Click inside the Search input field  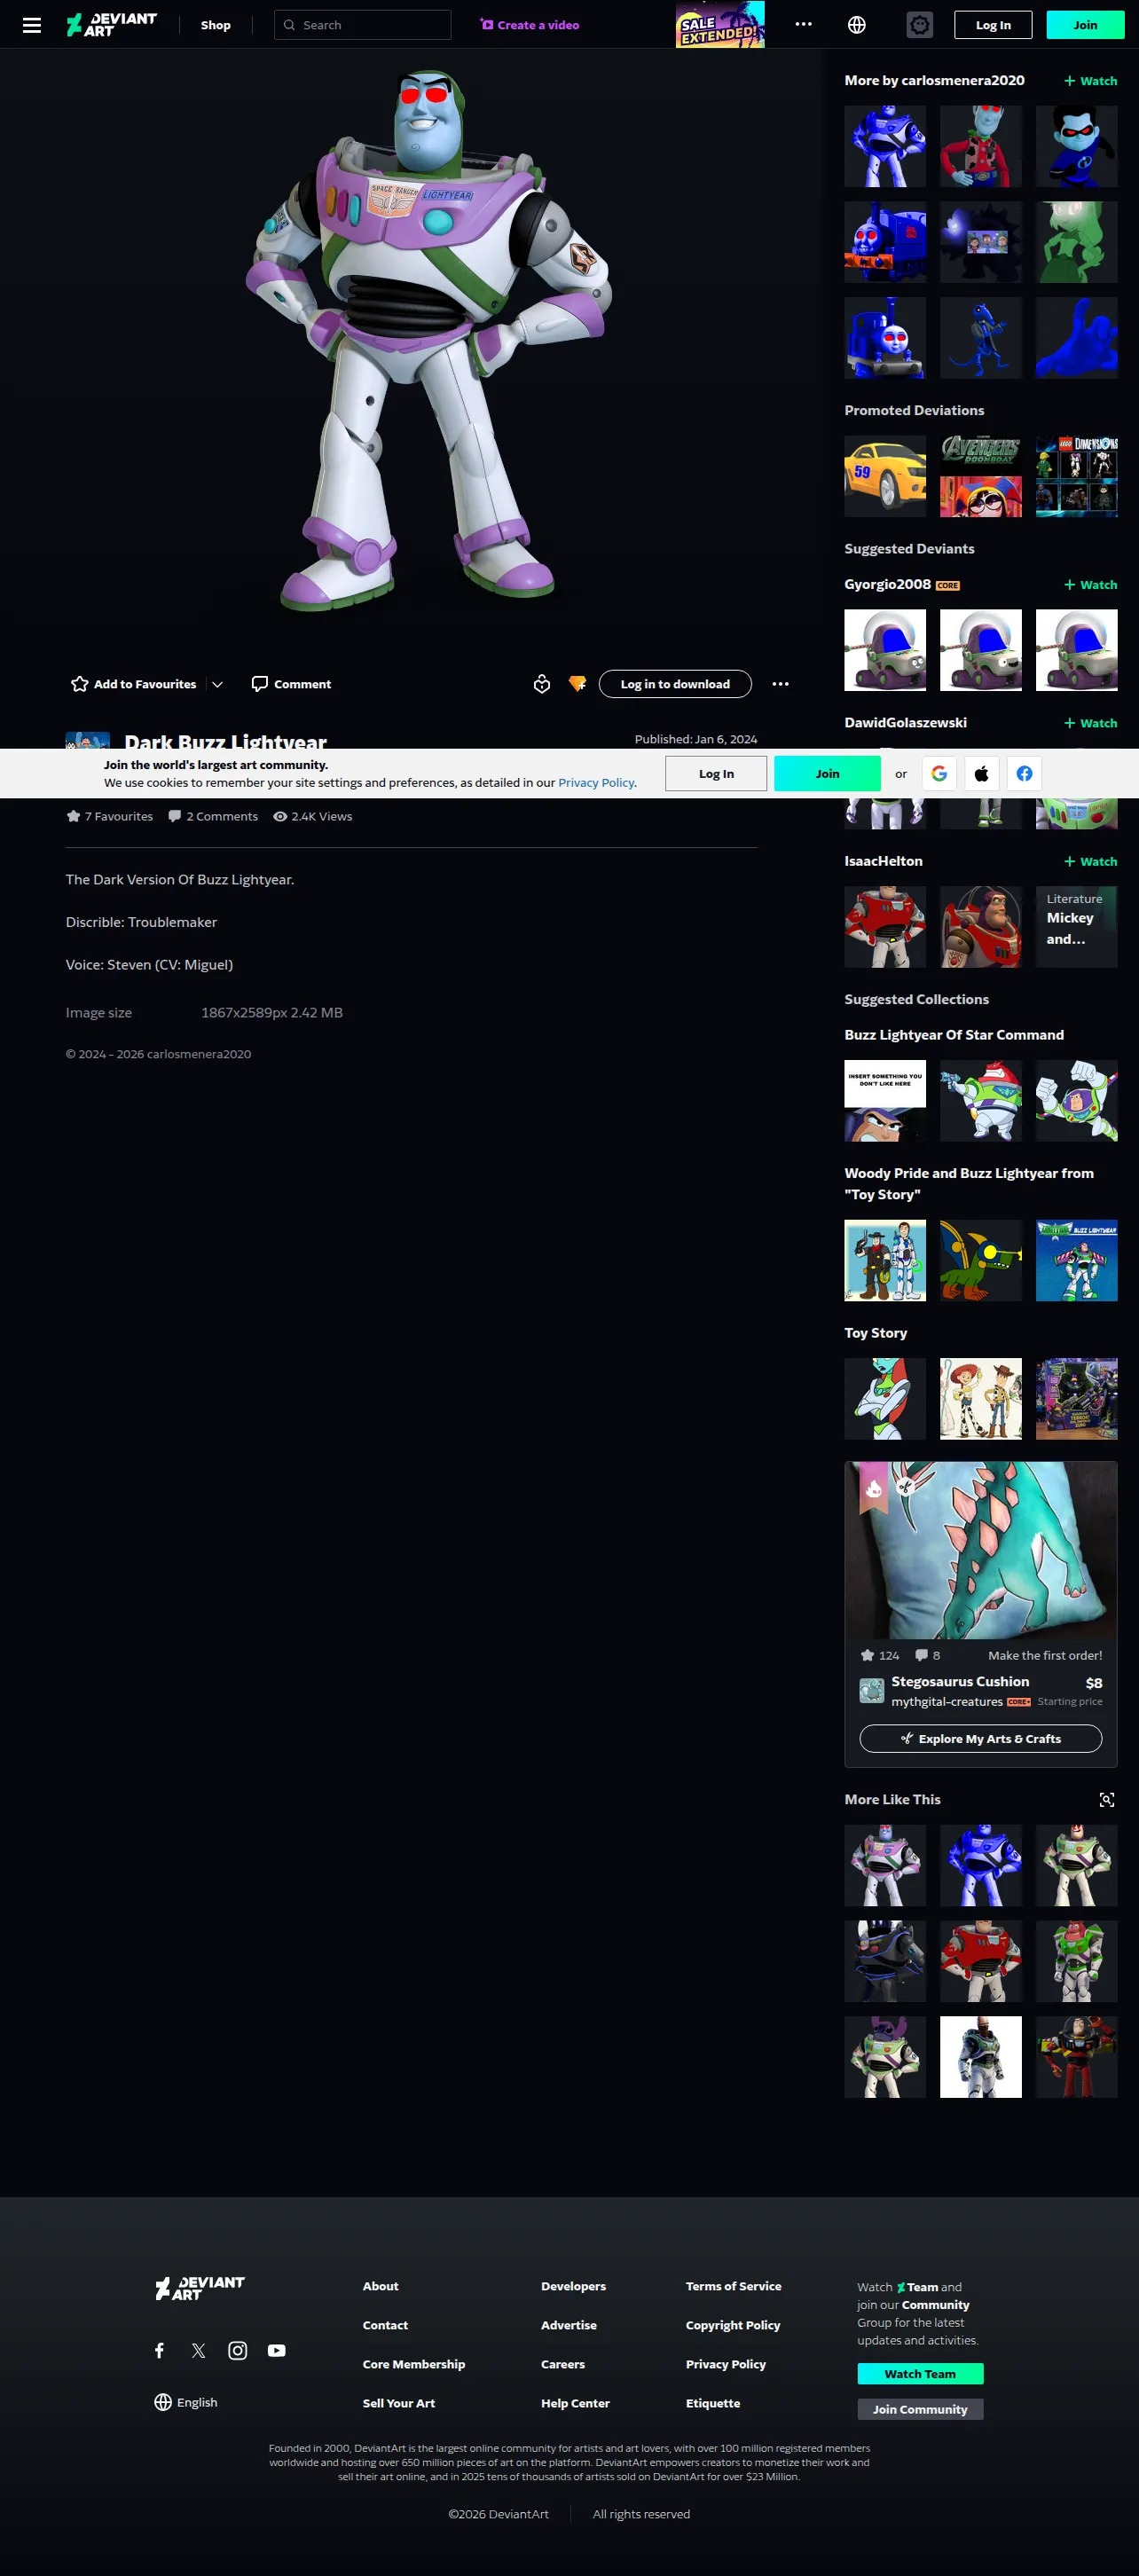click(363, 25)
